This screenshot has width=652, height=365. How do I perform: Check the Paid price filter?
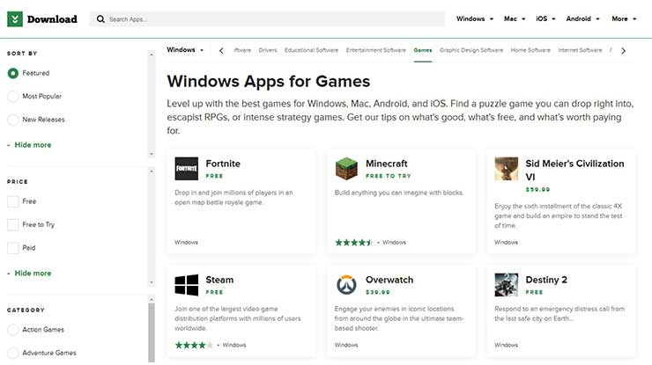click(13, 248)
